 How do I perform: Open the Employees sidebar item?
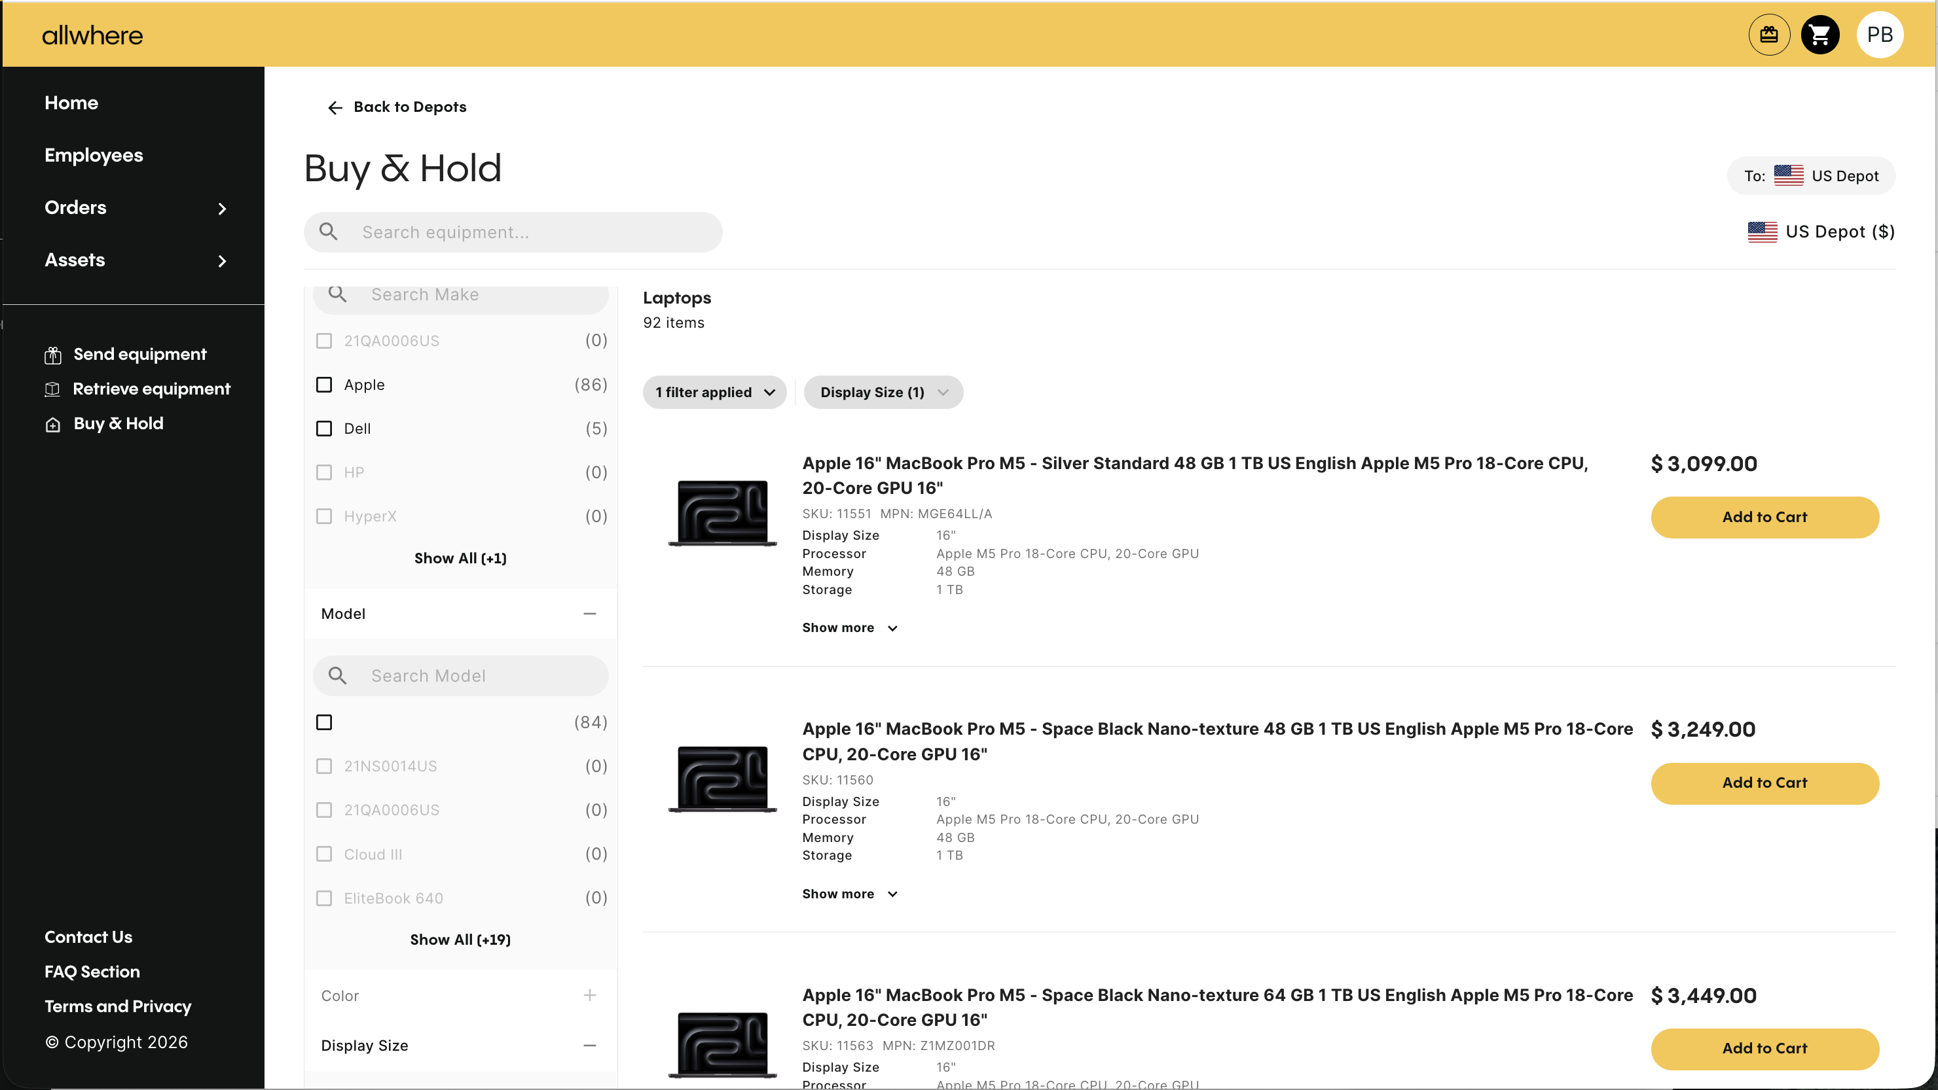click(x=93, y=156)
